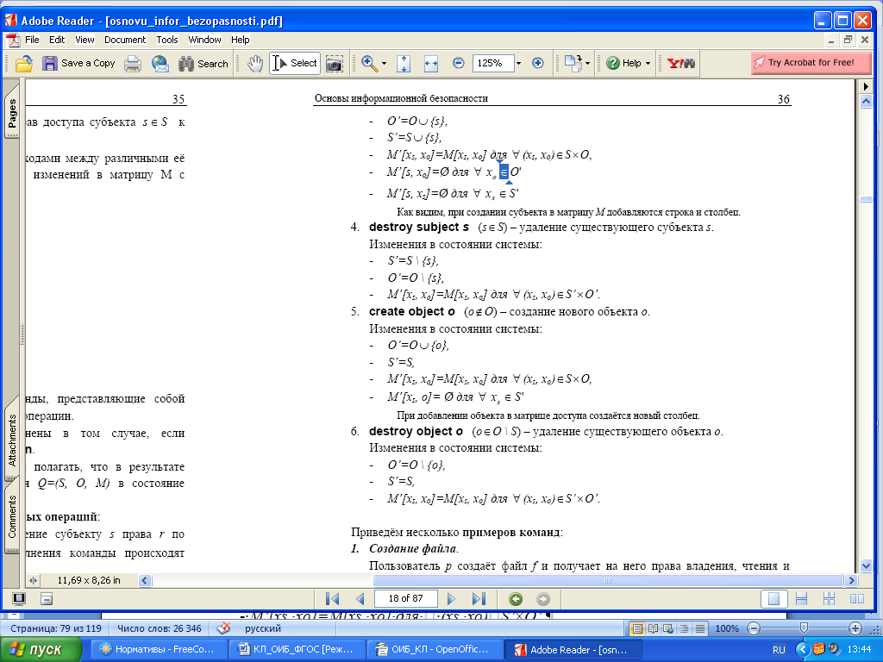Click the Zoom In magnifier tool
The height and width of the screenshot is (662, 883).
[369, 63]
